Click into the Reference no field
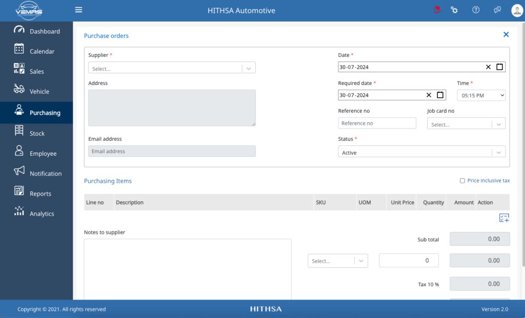 click(x=377, y=123)
